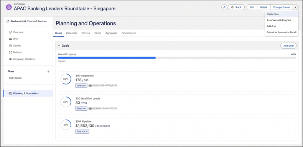Click the Delete button
Viewport: 303px width, 147px height.
[263, 7]
